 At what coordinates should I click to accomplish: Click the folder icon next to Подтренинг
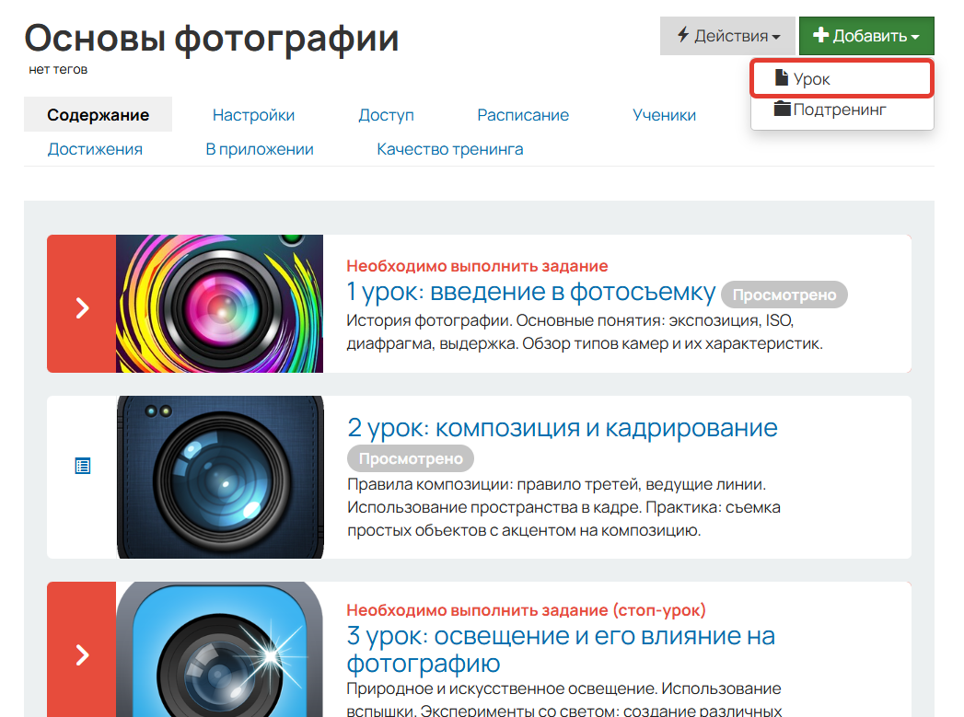tap(782, 109)
